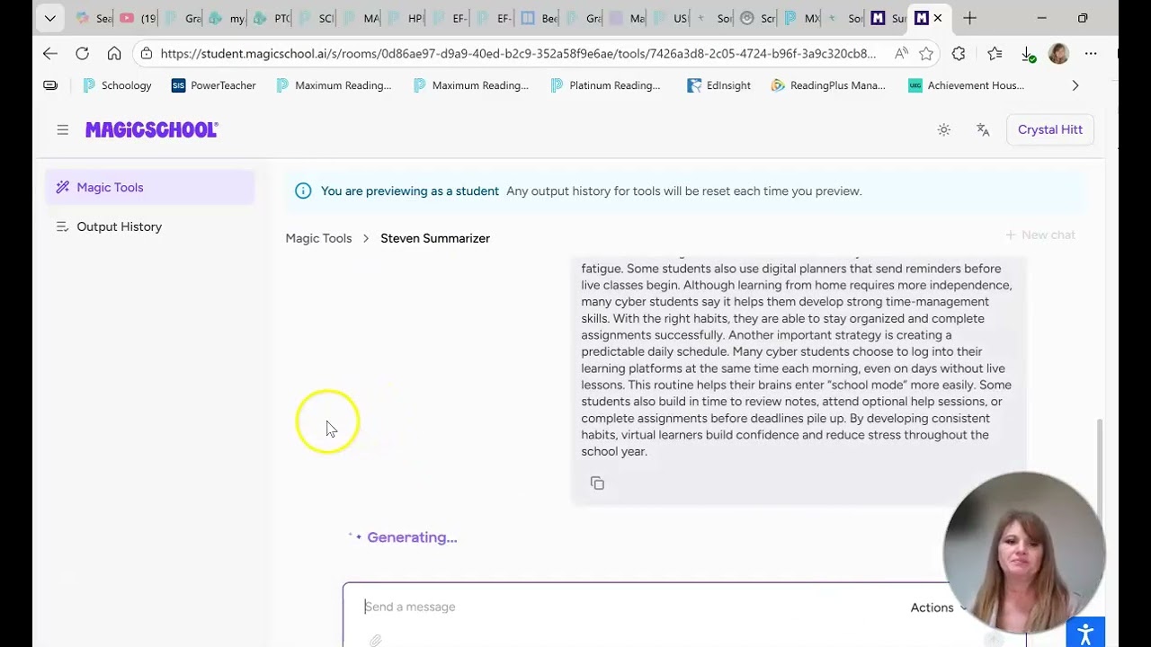This screenshot has width=1151, height=647.
Task: Click the MagicSchool logo
Action: click(x=151, y=129)
